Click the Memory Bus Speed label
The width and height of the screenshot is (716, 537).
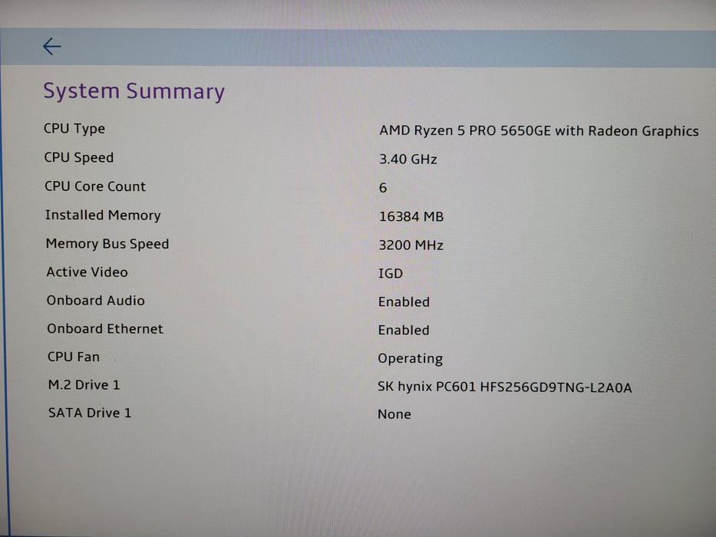[107, 244]
